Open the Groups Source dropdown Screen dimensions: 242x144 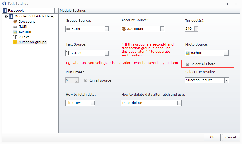[x=107, y=29]
